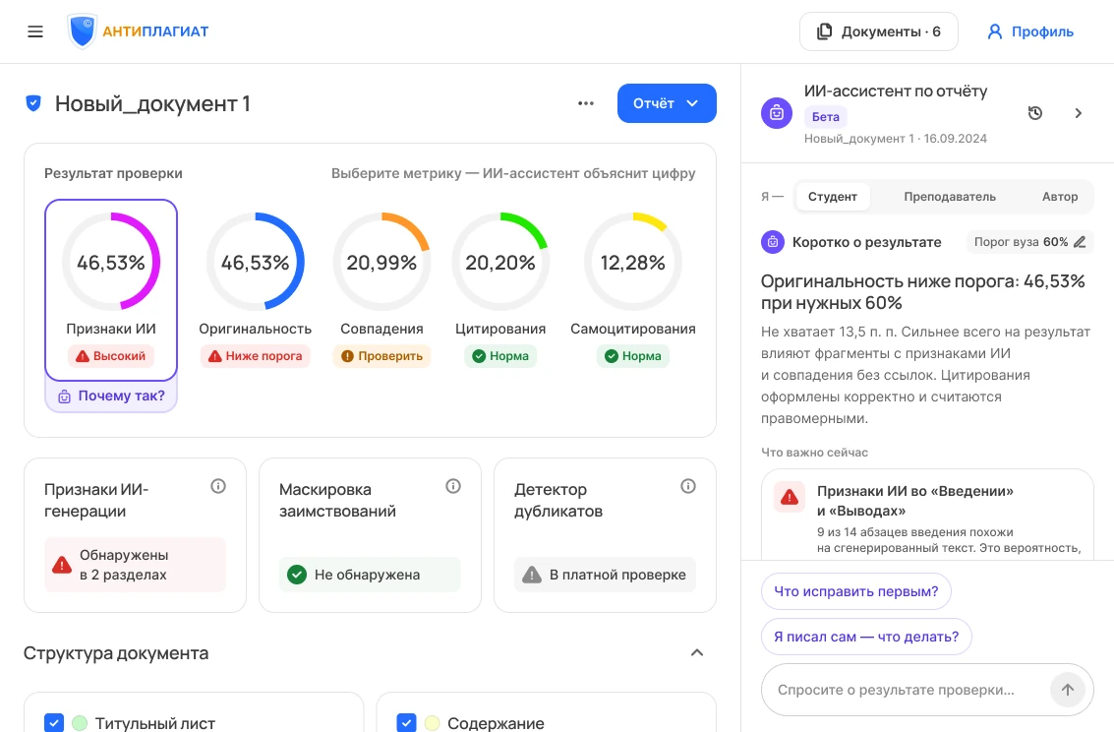This screenshot has width=1114, height=732.
Task: Open the hamburger menu
Action: (x=35, y=31)
